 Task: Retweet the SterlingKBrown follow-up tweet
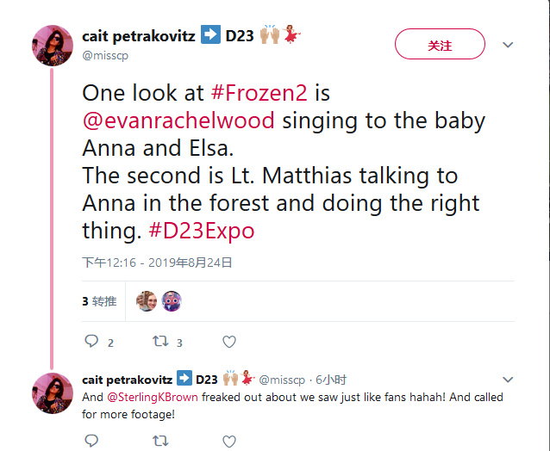(x=160, y=441)
